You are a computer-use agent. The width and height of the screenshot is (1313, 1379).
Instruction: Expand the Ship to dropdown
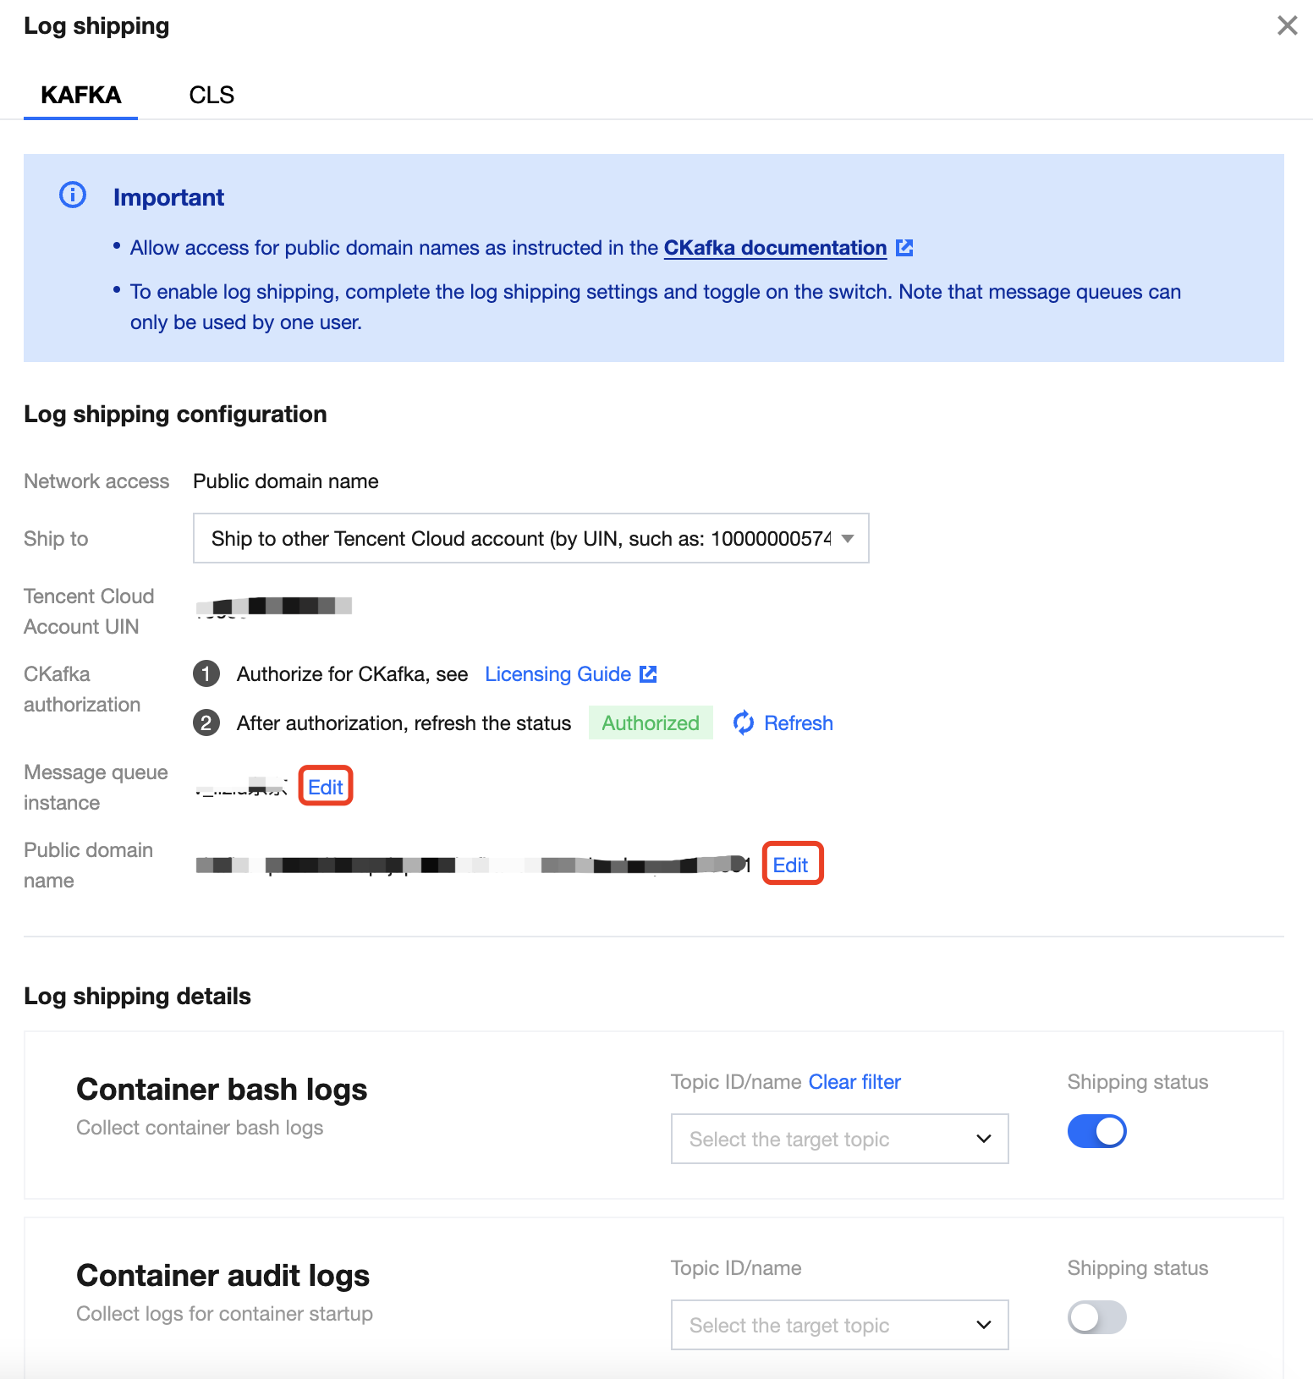point(530,539)
